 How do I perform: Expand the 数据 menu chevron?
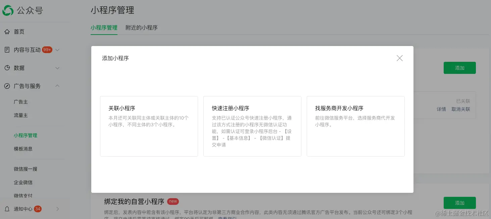(57, 68)
